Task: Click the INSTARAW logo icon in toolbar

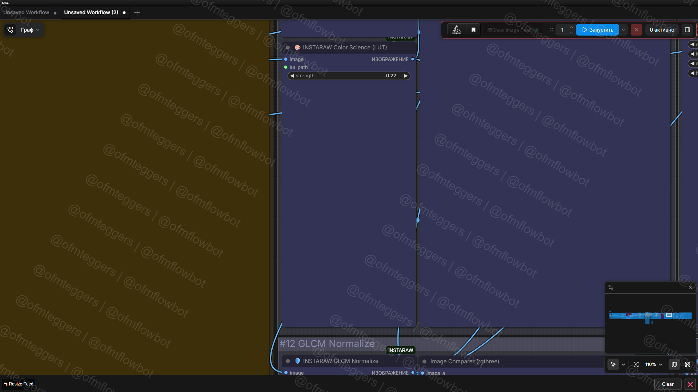Action: coord(456,30)
